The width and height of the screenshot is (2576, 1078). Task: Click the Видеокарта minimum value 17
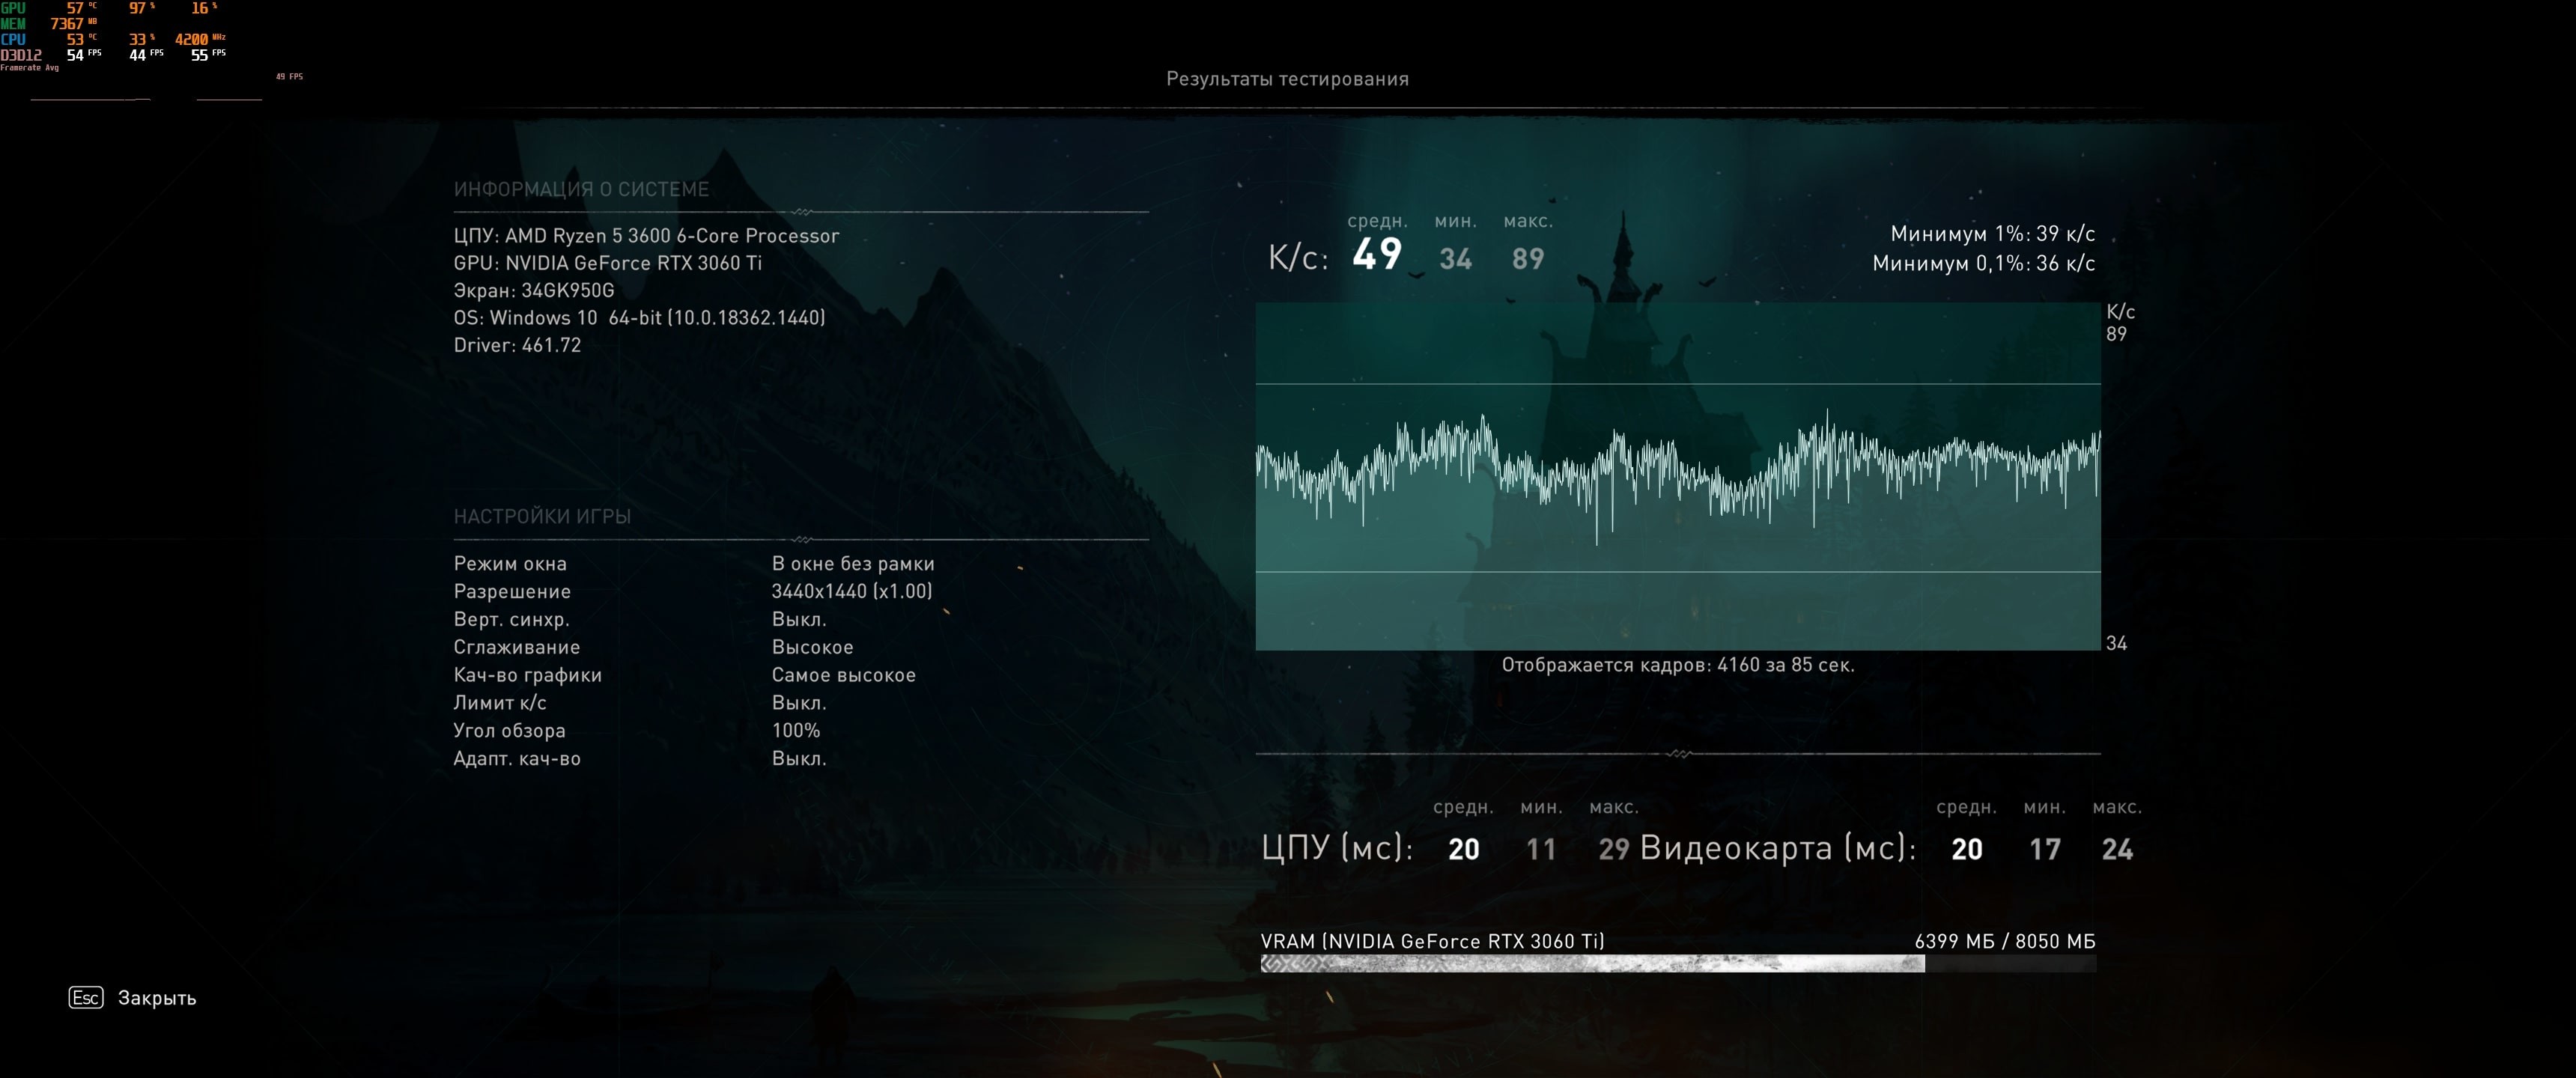[x=2045, y=850]
